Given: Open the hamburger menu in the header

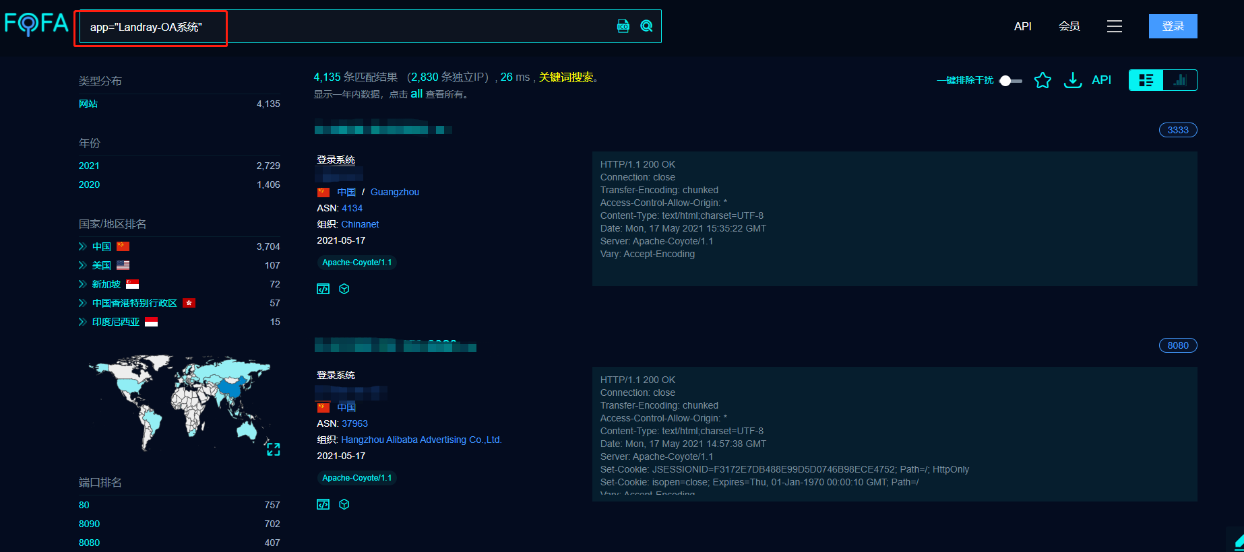Looking at the screenshot, I should tap(1115, 26).
